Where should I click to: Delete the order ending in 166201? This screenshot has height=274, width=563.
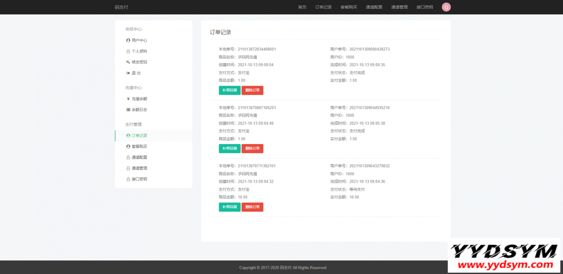pyautogui.click(x=252, y=148)
